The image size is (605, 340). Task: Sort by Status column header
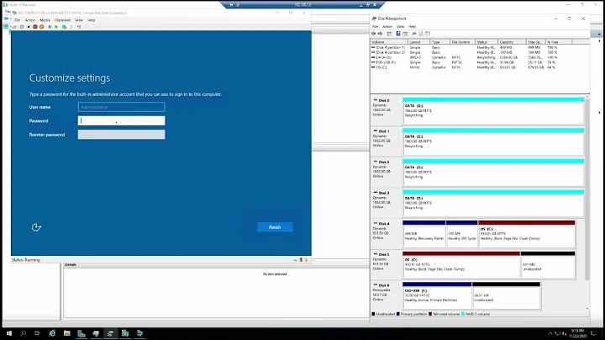tap(487, 42)
